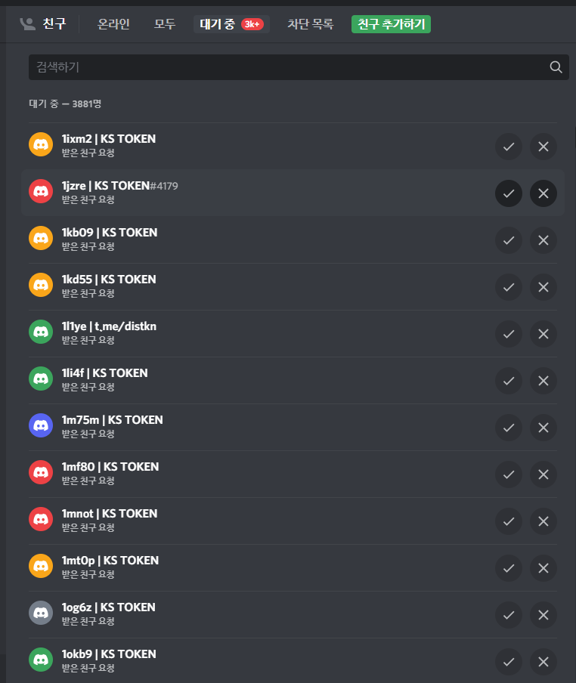The width and height of the screenshot is (576, 683).
Task: Click the 1og6z gray Discord avatar
Action: tap(41, 615)
